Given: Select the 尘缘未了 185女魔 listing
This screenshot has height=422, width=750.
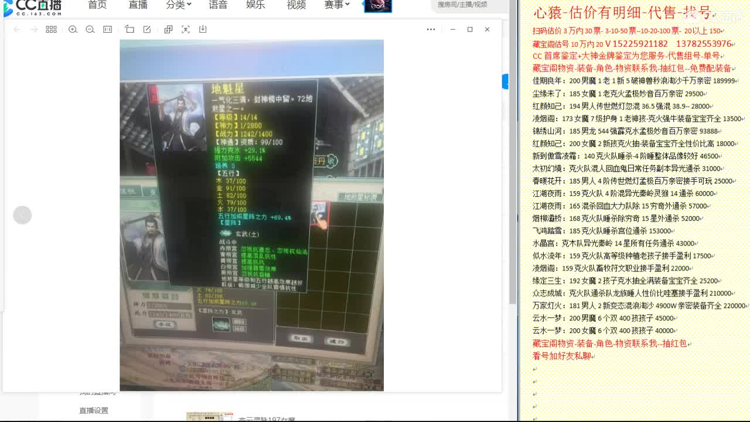Looking at the screenshot, I should pos(618,94).
